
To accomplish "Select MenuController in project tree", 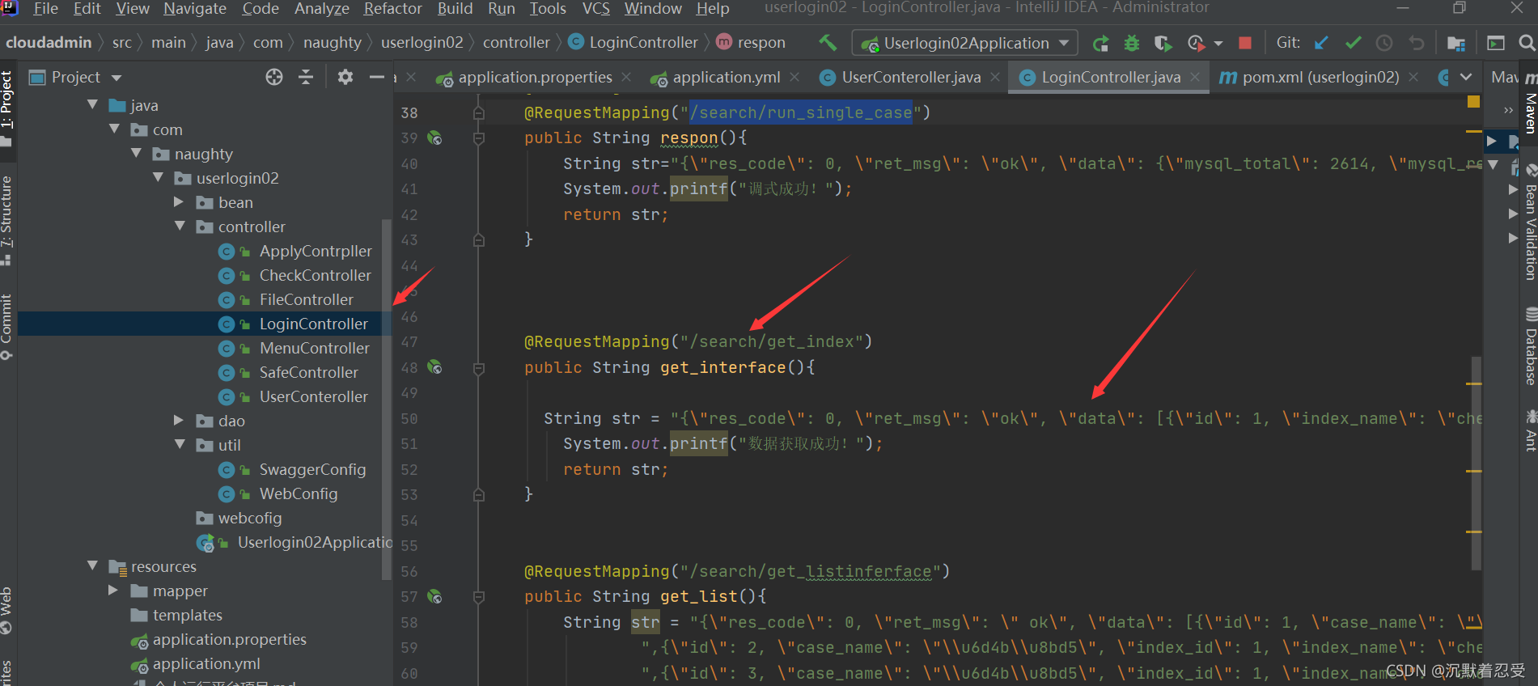I will pyautogui.click(x=314, y=348).
